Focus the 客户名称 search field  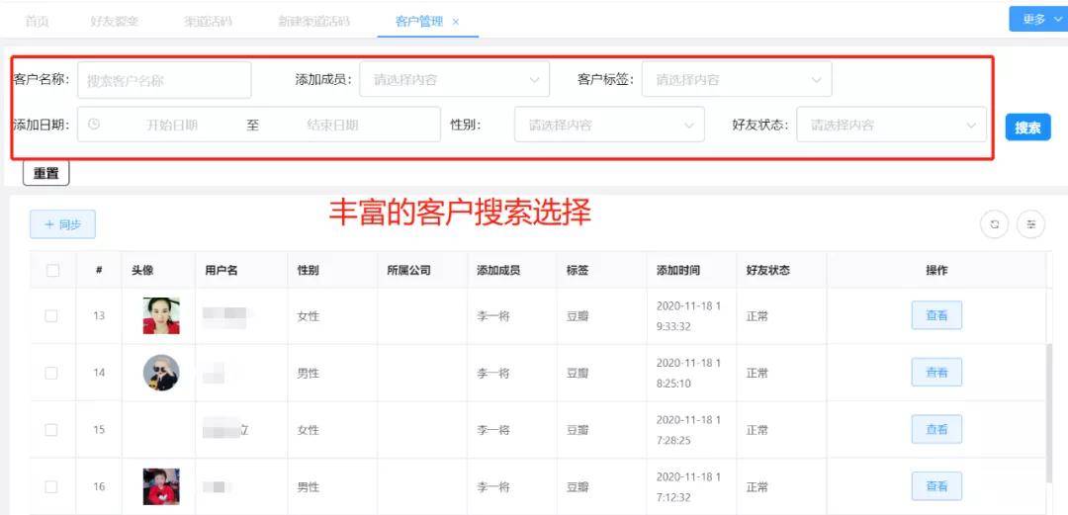click(164, 80)
